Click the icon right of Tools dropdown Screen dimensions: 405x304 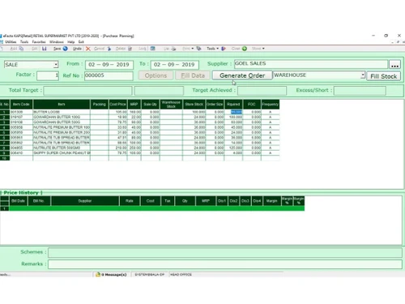224,49
